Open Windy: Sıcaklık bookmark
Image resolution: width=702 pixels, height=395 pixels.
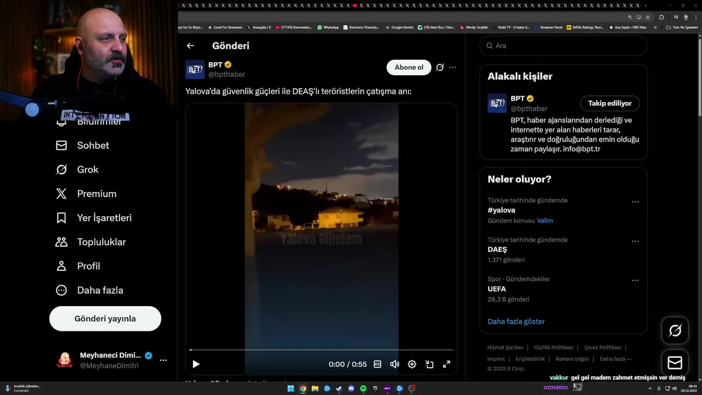(x=474, y=27)
